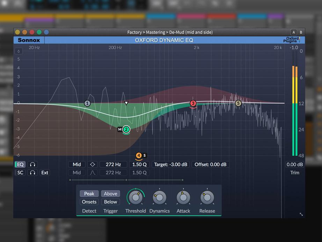Click the EQ headphones solo icon
The width and height of the screenshot is (322, 242).
tap(32, 164)
